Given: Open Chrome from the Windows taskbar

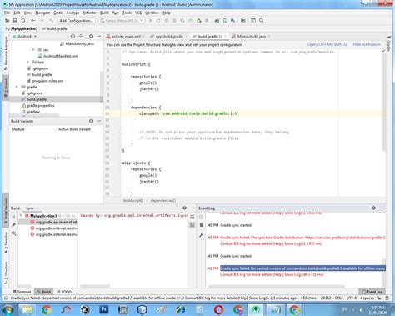Looking at the screenshot, I should click(47, 309).
